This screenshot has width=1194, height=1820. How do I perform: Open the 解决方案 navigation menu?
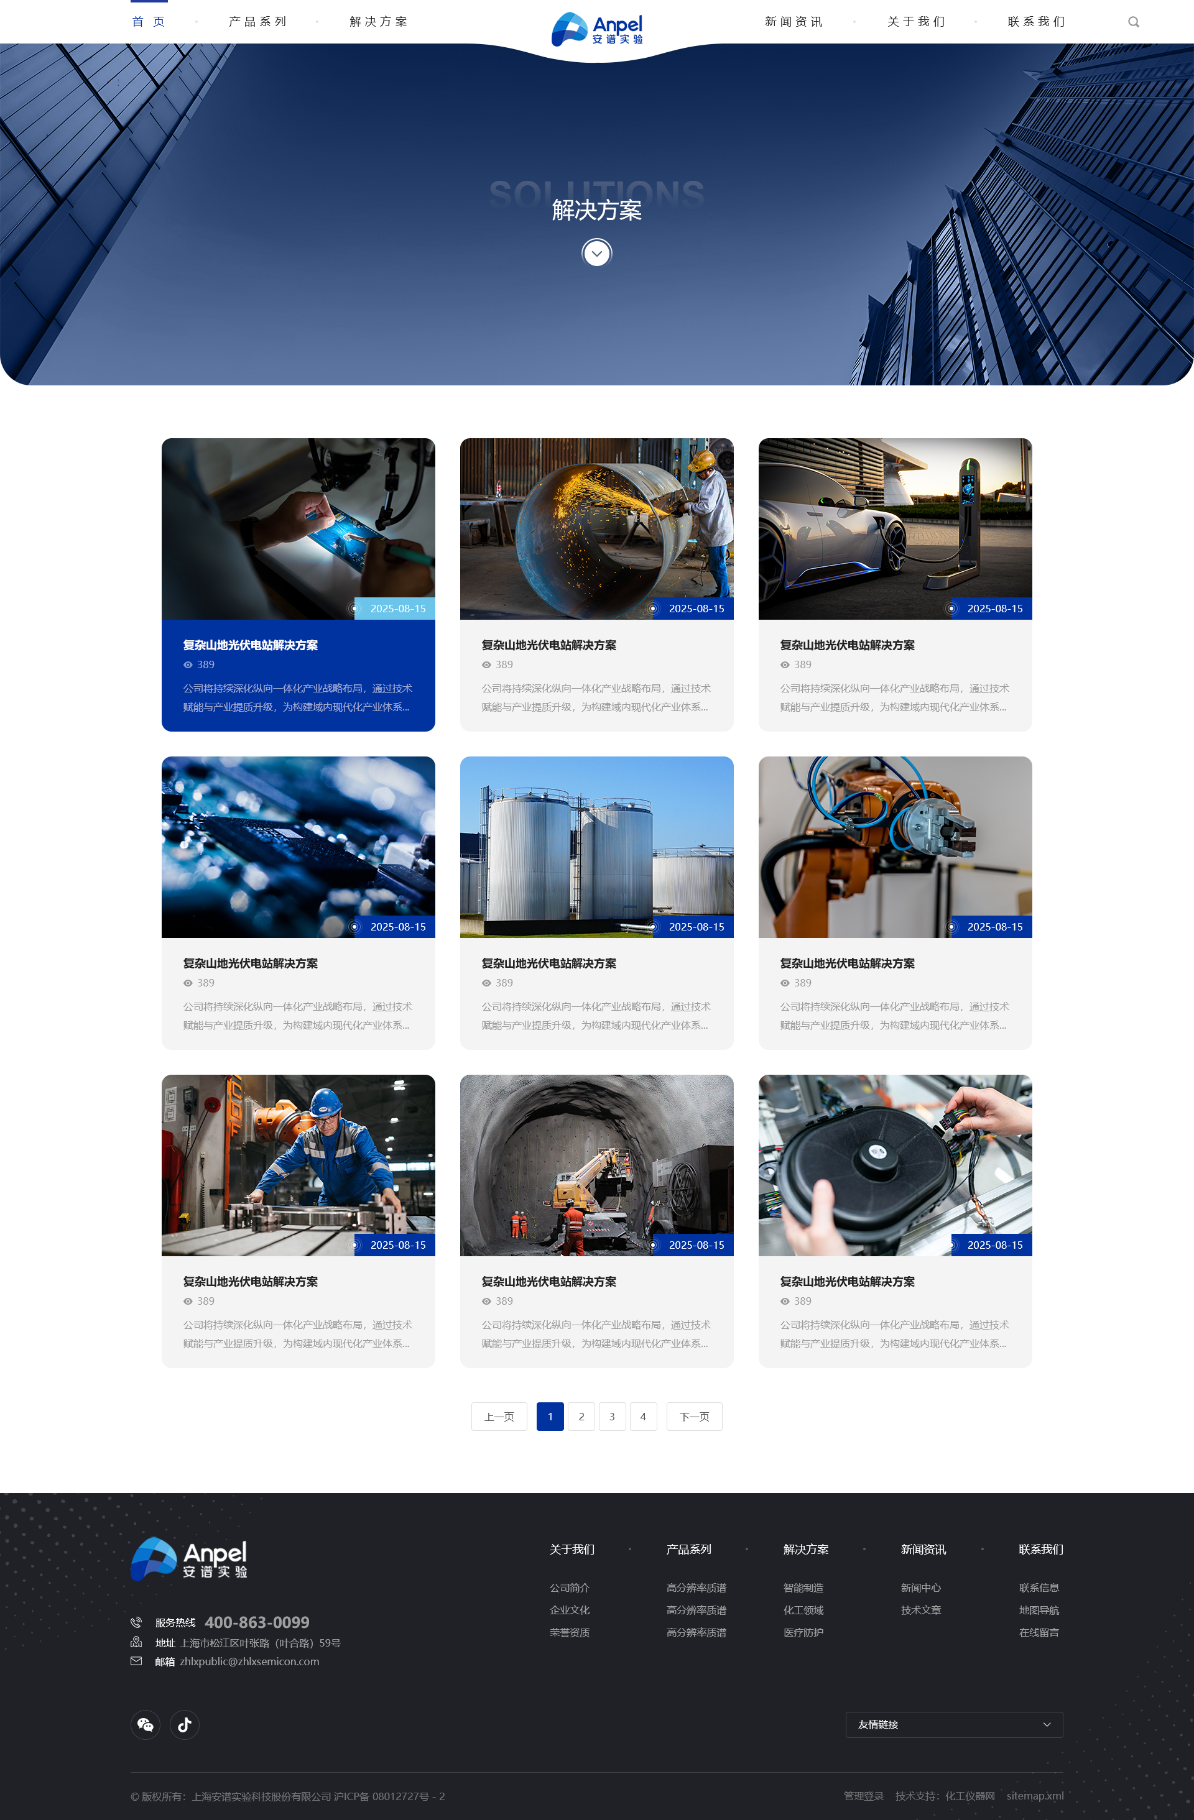(x=379, y=22)
